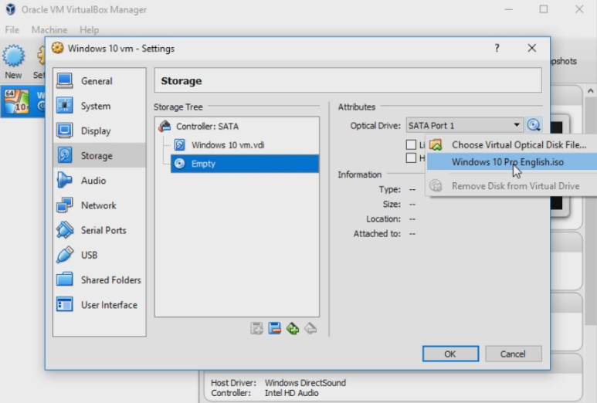Open the General settings page
Screen dimensions: 597x403
(99, 81)
